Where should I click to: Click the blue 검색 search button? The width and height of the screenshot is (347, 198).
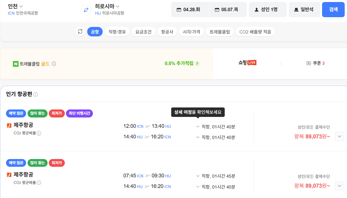pos(333,9)
